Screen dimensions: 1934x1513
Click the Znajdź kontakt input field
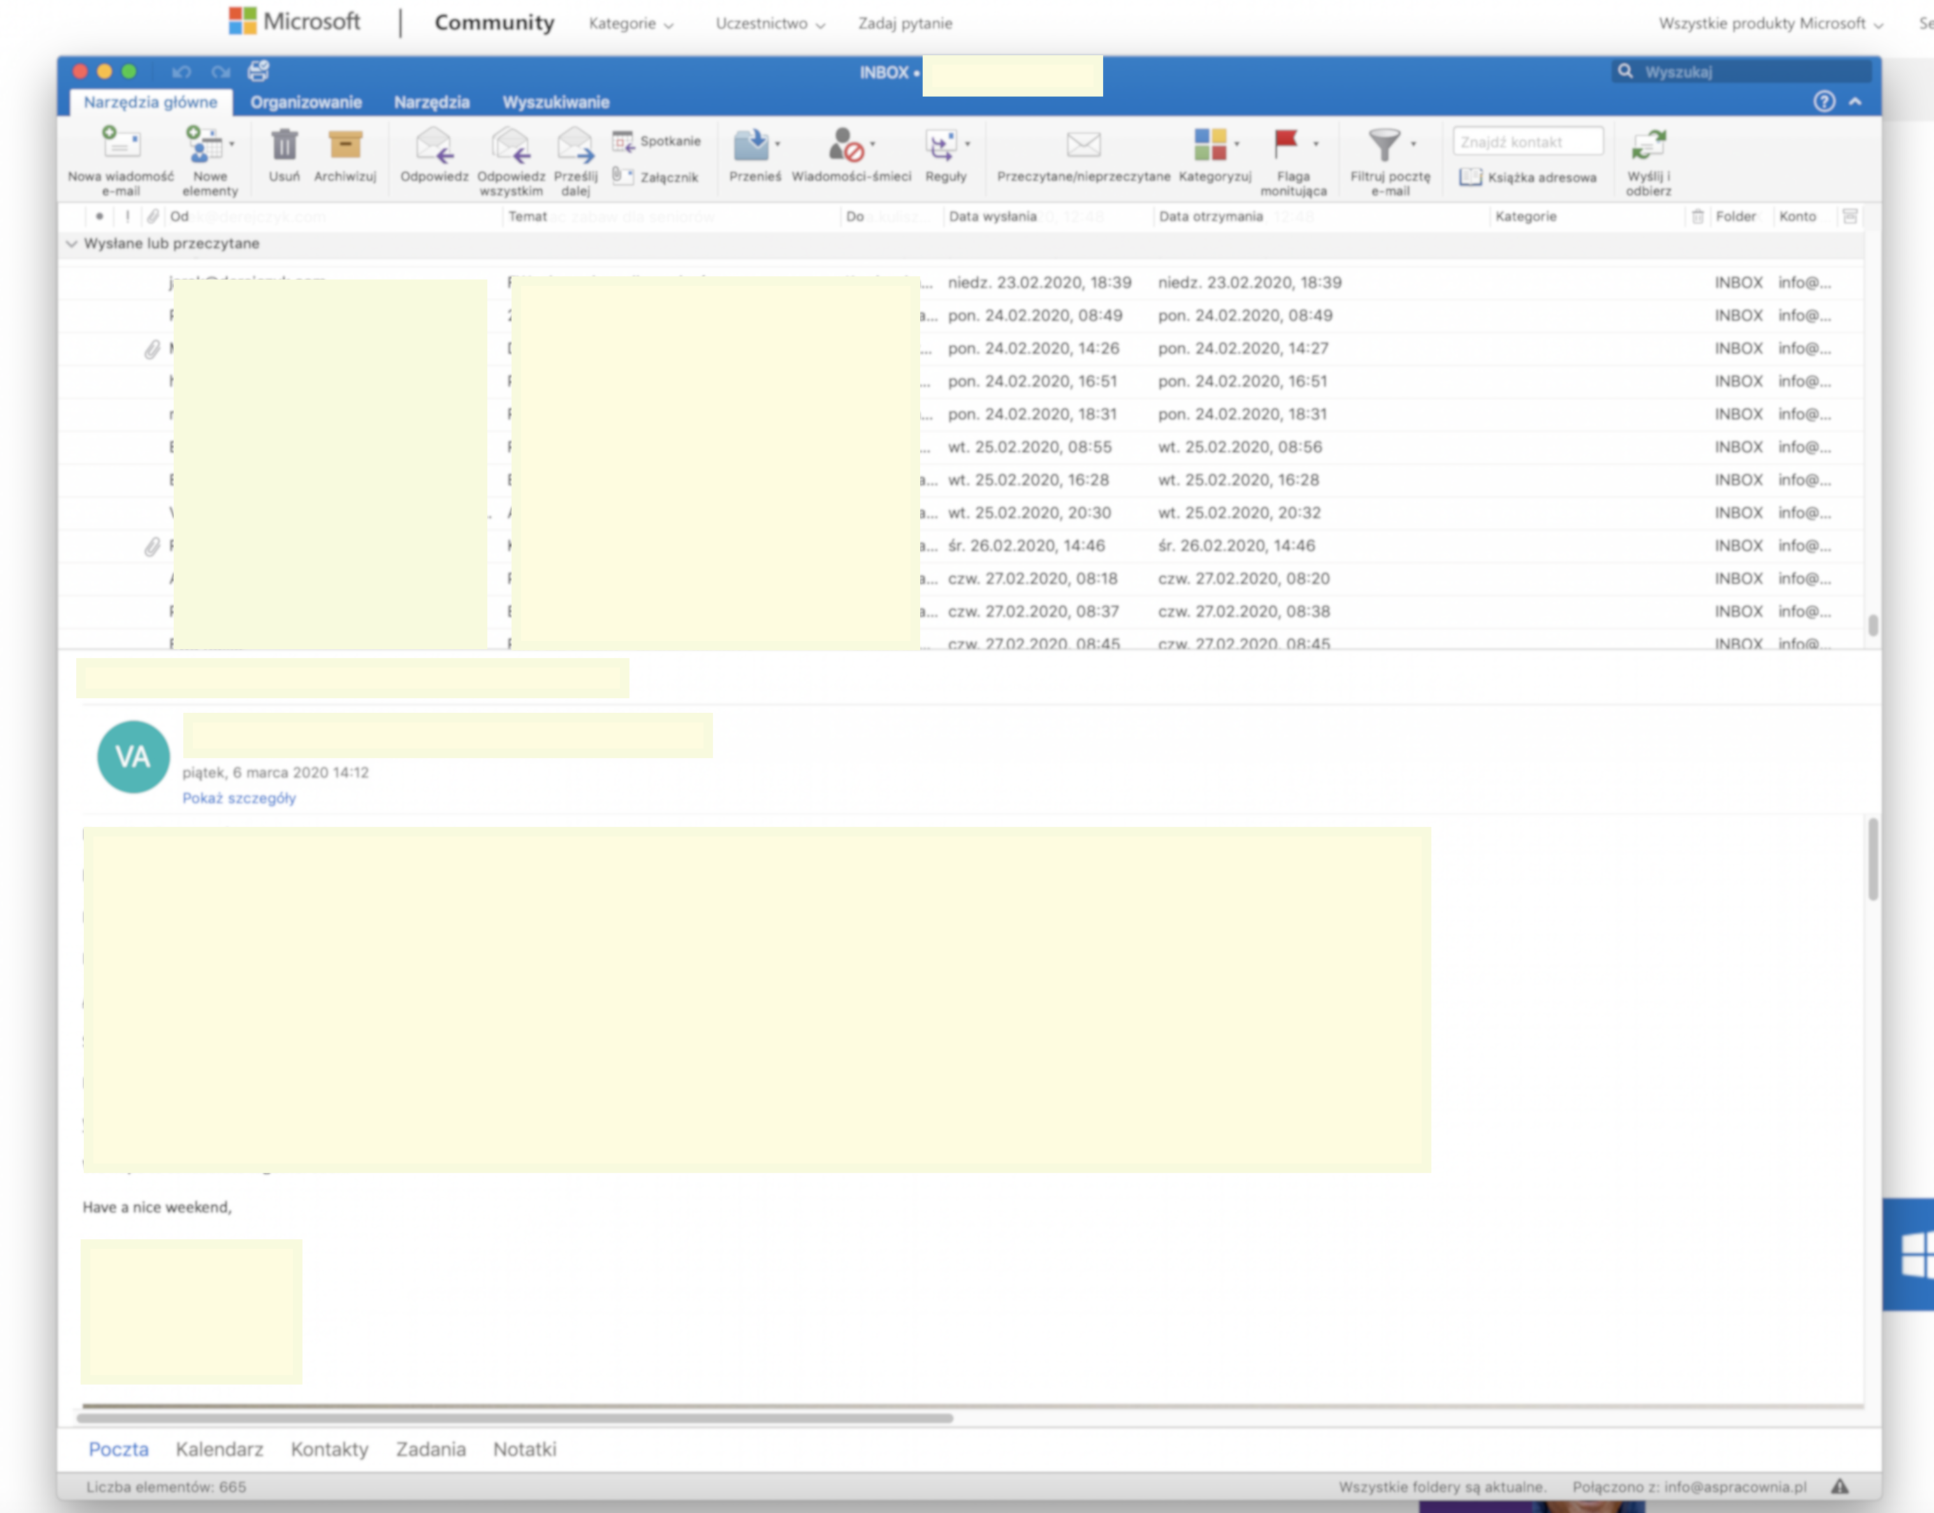[1527, 141]
